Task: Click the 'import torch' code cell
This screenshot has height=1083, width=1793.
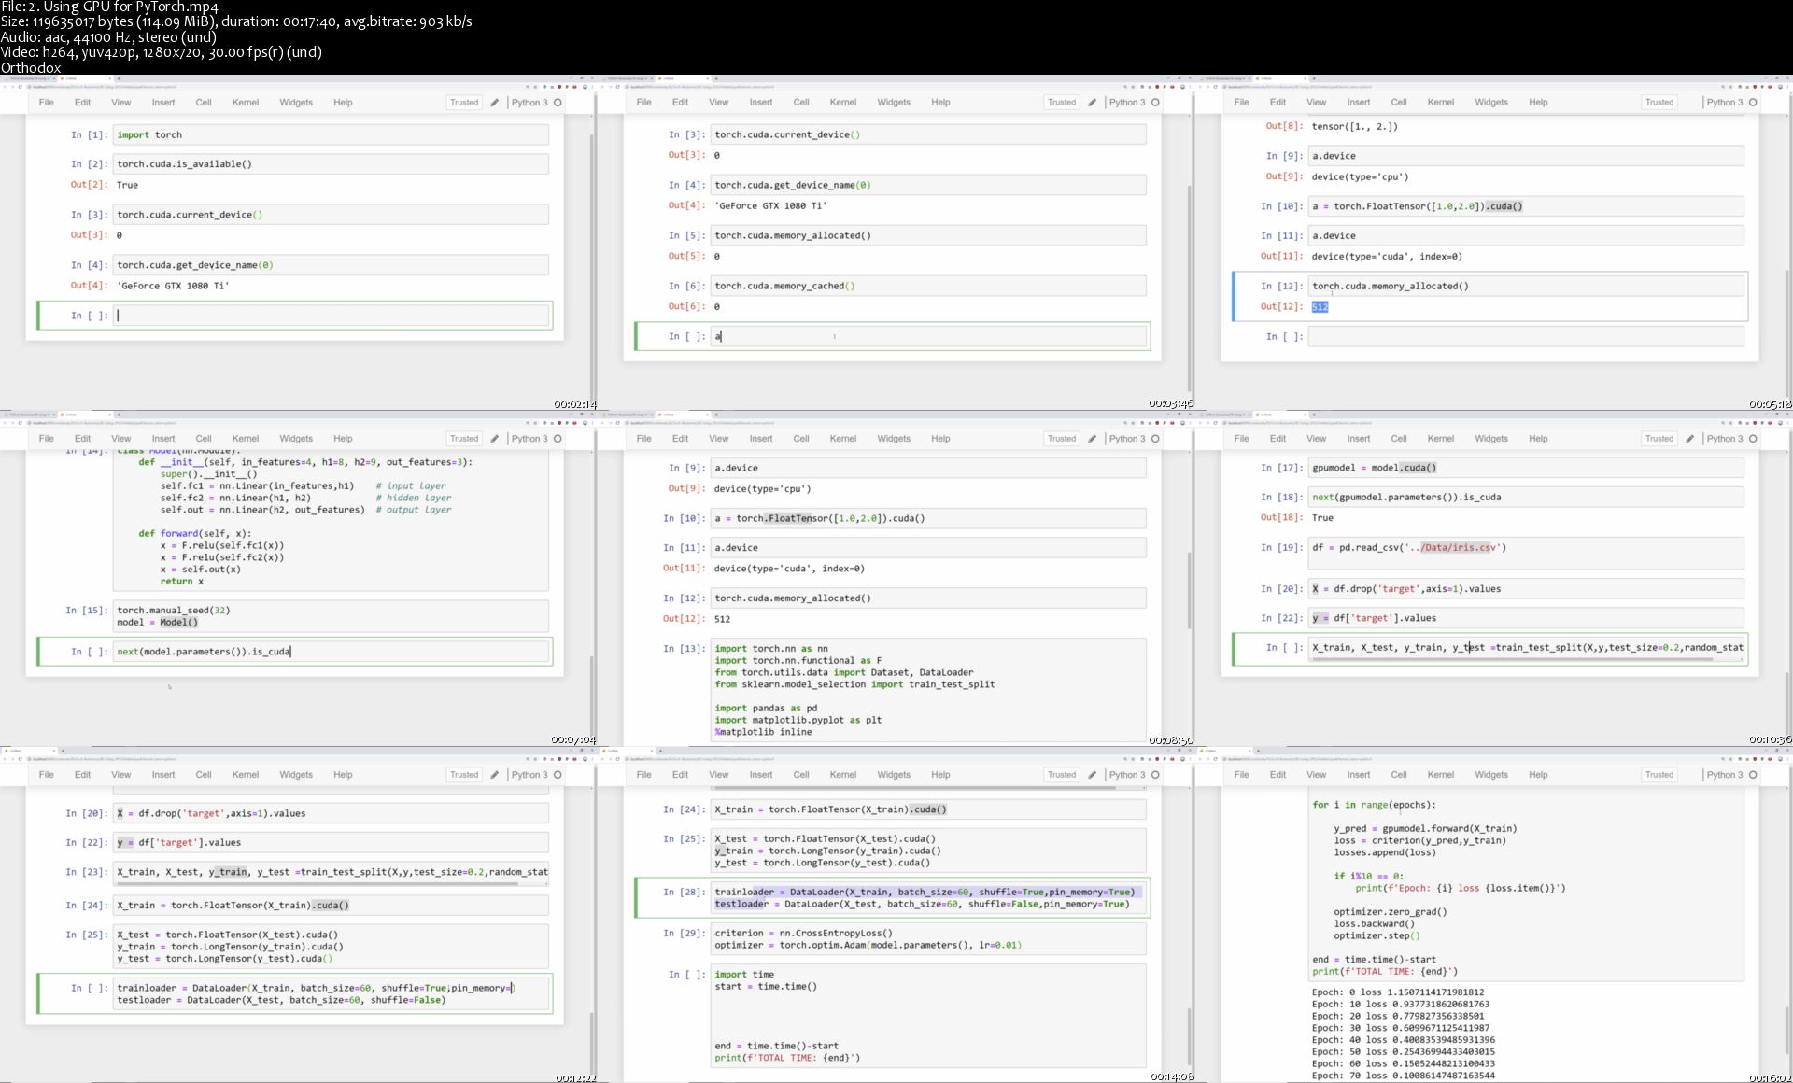Action: coord(331,135)
